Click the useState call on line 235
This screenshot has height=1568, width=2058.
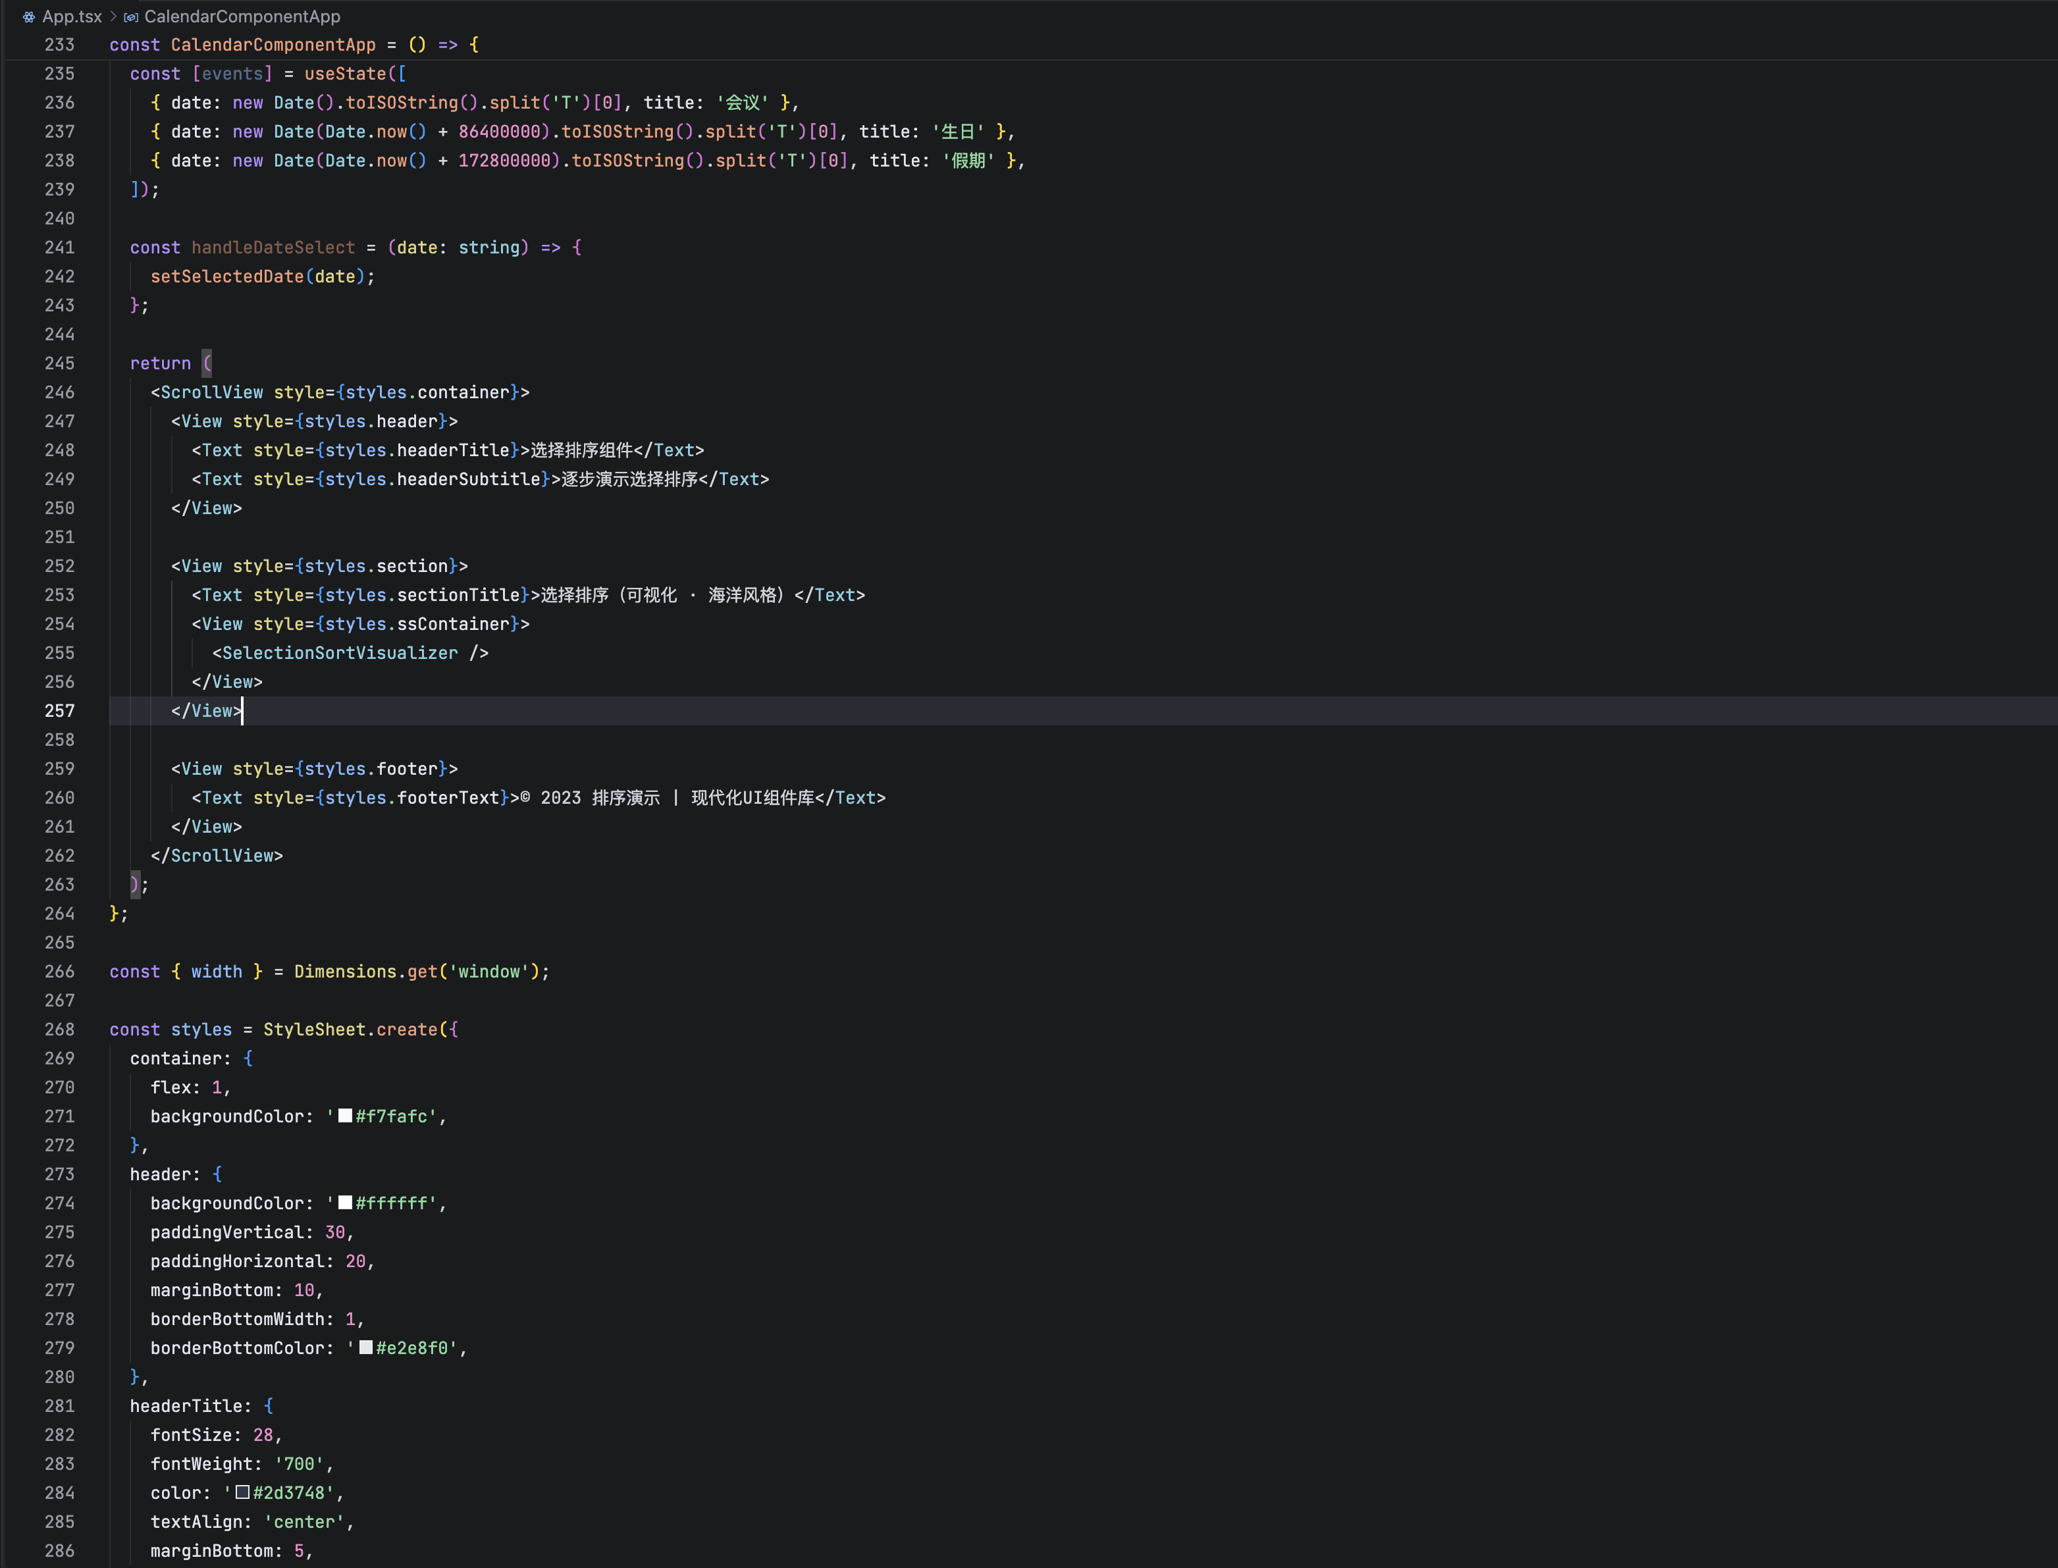point(344,74)
